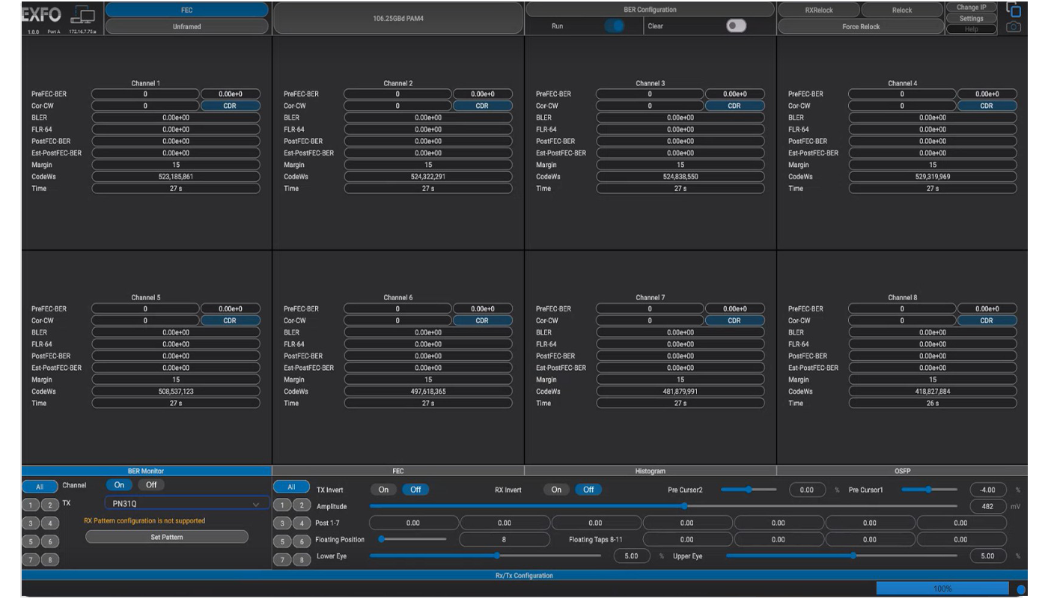Click the BER Configuration header button
The image size is (1048, 599).
(650, 9)
